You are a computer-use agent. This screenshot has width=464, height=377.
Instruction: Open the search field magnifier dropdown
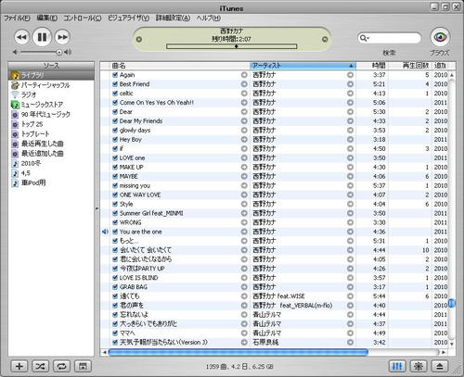pos(364,38)
